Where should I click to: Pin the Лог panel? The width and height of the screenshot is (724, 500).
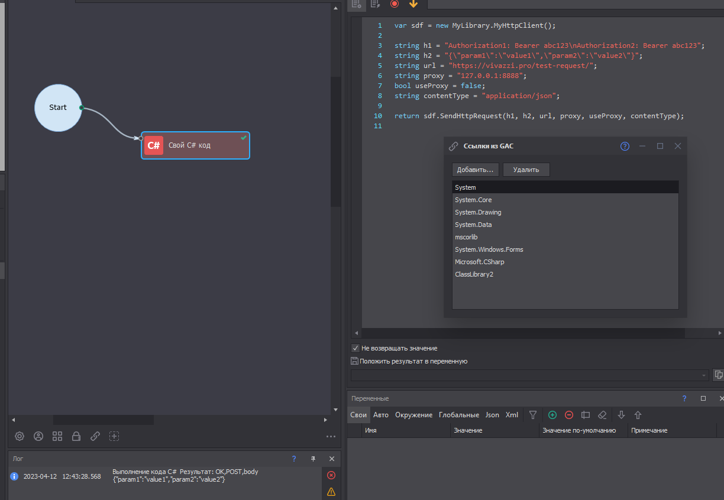[x=313, y=459]
